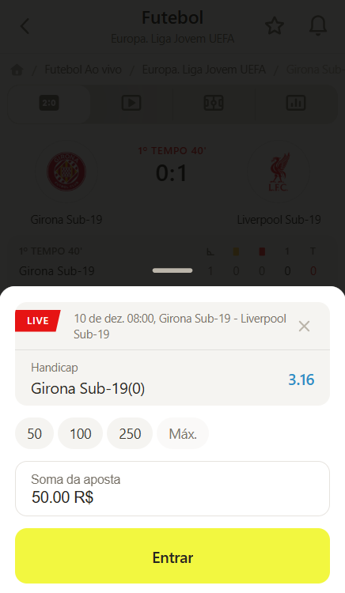Switch to the pitch field view icon

coord(214,103)
